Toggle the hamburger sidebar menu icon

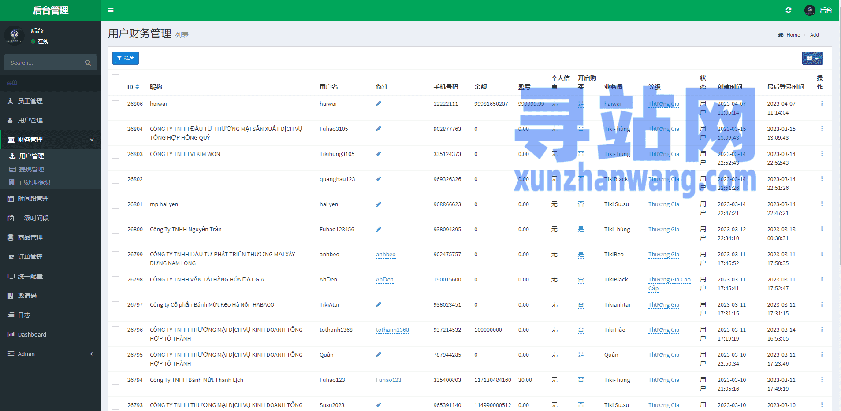click(x=111, y=10)
